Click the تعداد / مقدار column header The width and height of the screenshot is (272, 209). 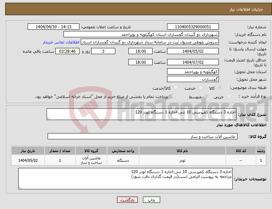tap(60, 151)
